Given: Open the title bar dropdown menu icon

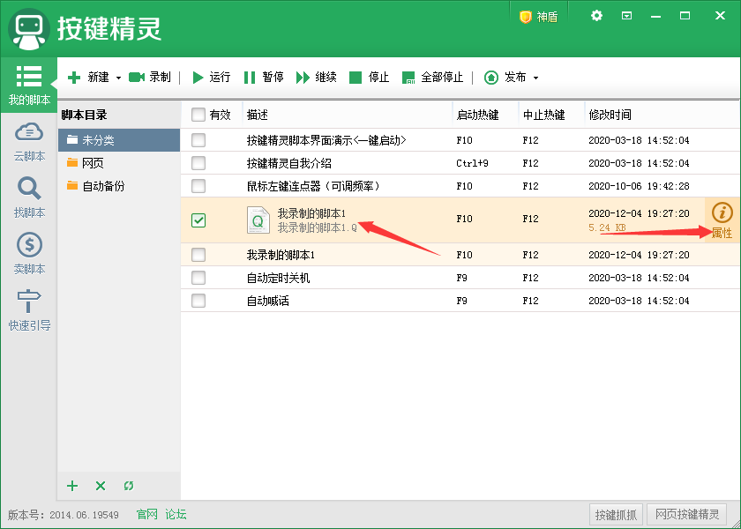Looking at the screenshot, I should 626,16.
